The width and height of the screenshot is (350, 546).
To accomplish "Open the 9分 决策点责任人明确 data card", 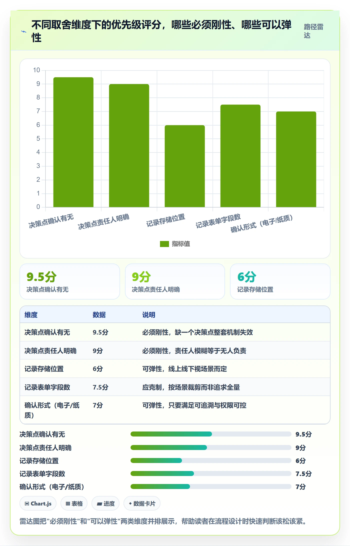I will [x=175, y=281].
